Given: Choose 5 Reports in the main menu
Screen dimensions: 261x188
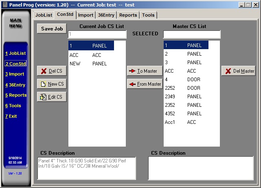Looking at the screenshot, I should coord(15,95).
